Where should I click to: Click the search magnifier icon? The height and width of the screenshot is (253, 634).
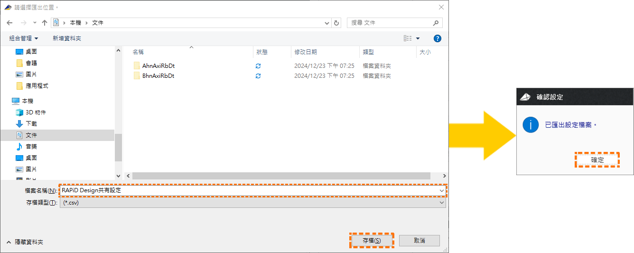436,23
